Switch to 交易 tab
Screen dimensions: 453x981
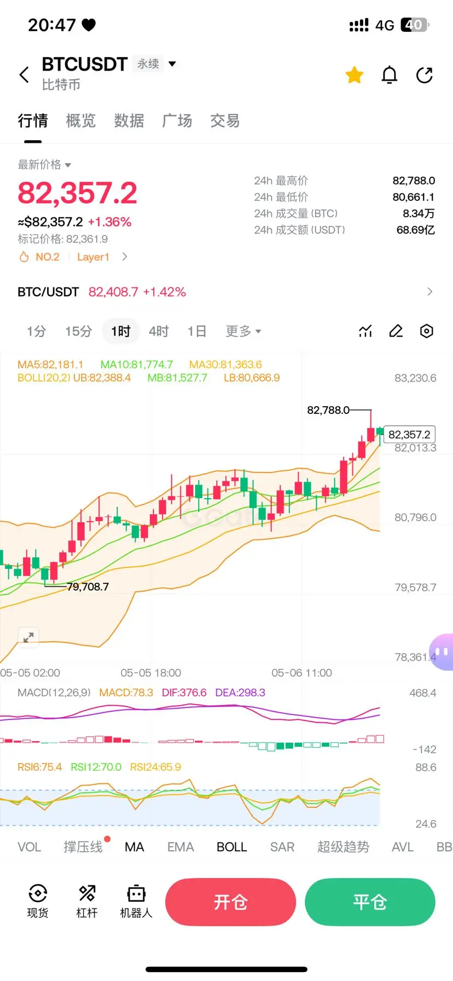pyautogui.click(x=225, y=120)
